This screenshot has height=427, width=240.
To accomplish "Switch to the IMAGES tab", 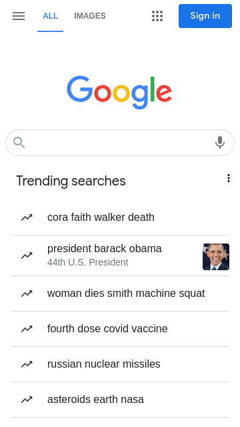I will (90, 16).
